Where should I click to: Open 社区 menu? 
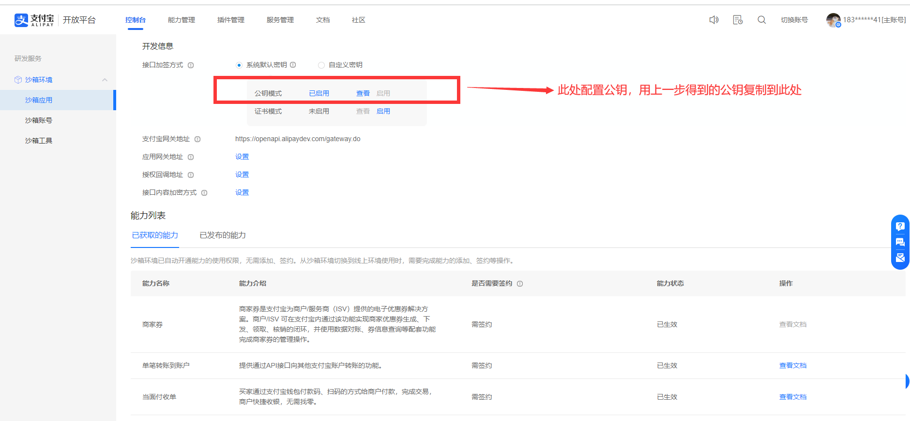(359, 20)
